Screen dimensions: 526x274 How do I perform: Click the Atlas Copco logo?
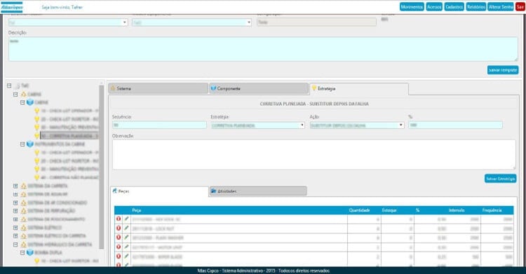pyautogui.click(x=12, y=7)
